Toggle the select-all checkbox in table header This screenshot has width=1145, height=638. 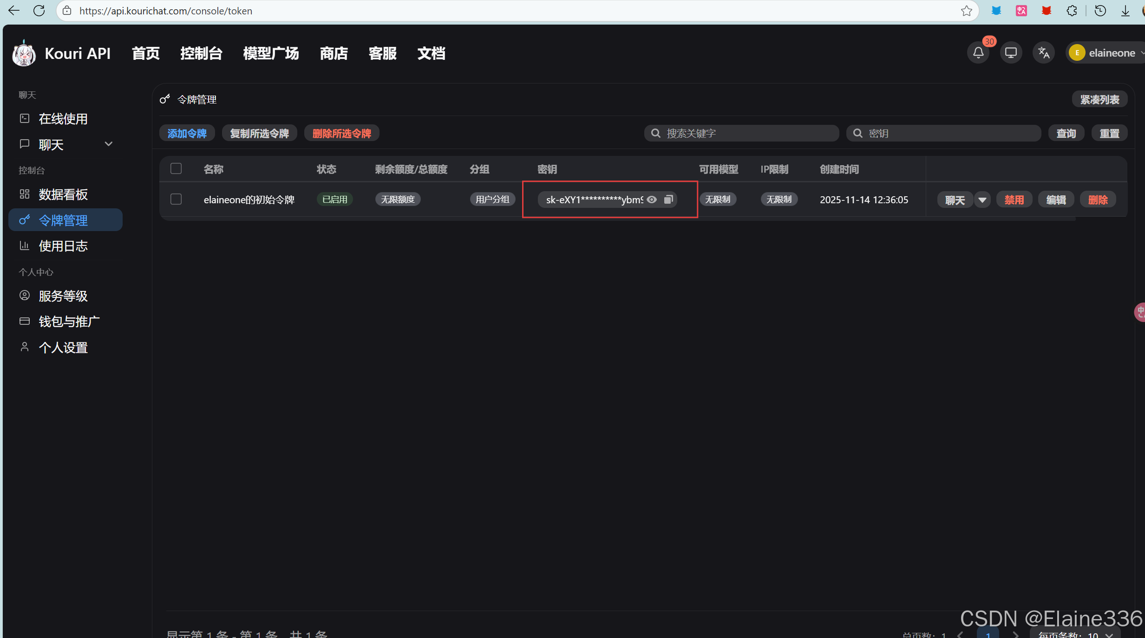(176, 168)
